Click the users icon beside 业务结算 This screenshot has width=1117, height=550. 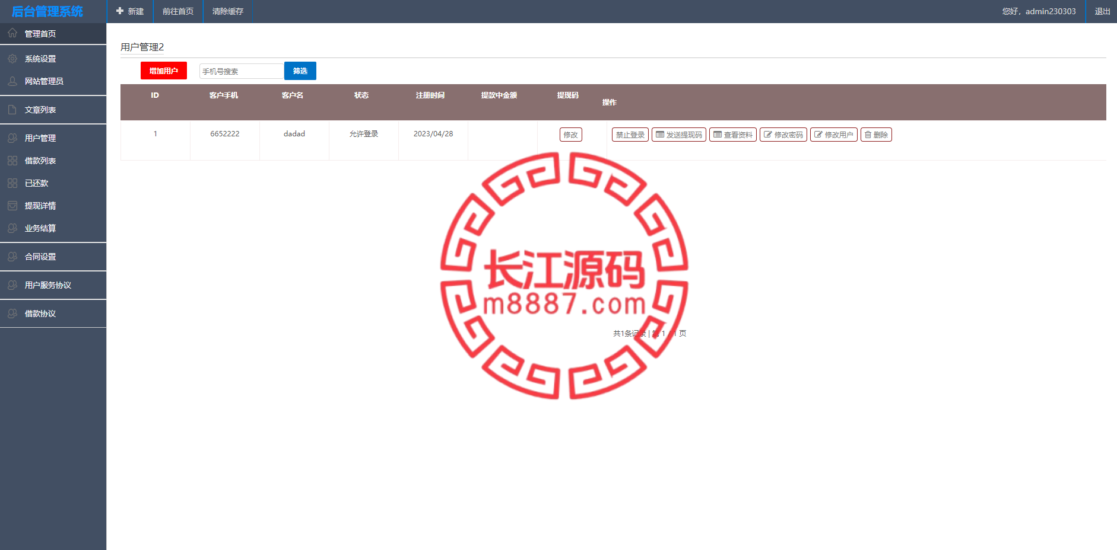(x=12, y=228)
